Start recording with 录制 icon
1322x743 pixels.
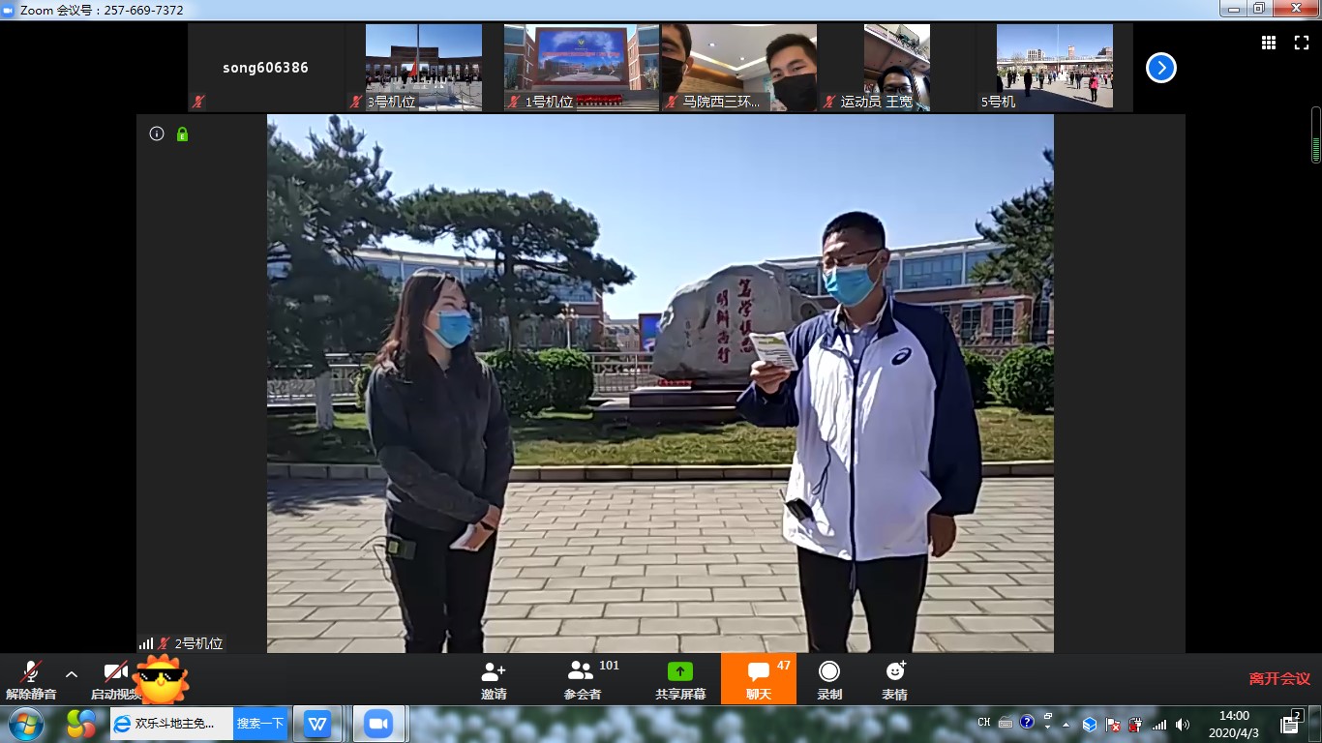[x=829, y=671]
